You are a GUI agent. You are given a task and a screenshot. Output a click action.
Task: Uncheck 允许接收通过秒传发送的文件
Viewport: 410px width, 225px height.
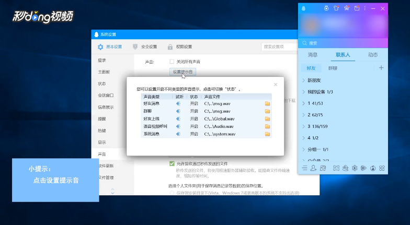(x=172, y=164)
